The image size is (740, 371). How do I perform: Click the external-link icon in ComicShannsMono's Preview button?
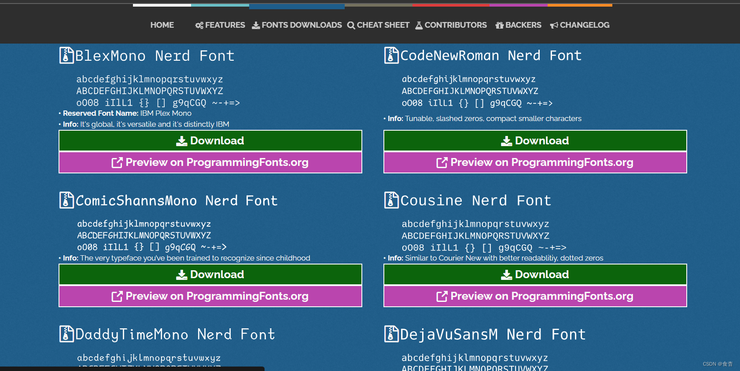click(x=117, y=297)
